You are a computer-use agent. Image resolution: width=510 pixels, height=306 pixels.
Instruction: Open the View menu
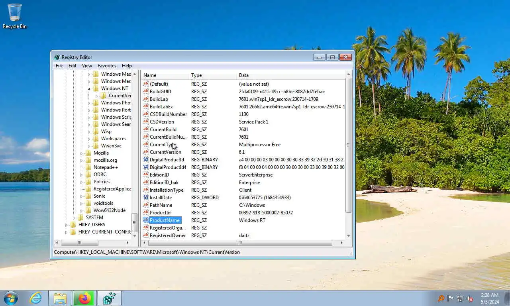pos(87,66)
